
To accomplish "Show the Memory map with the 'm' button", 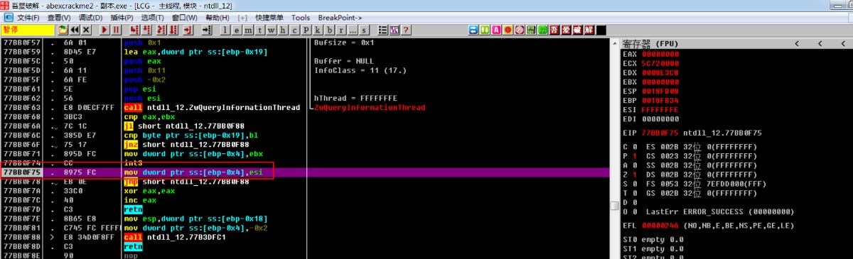I will [248, 30].
